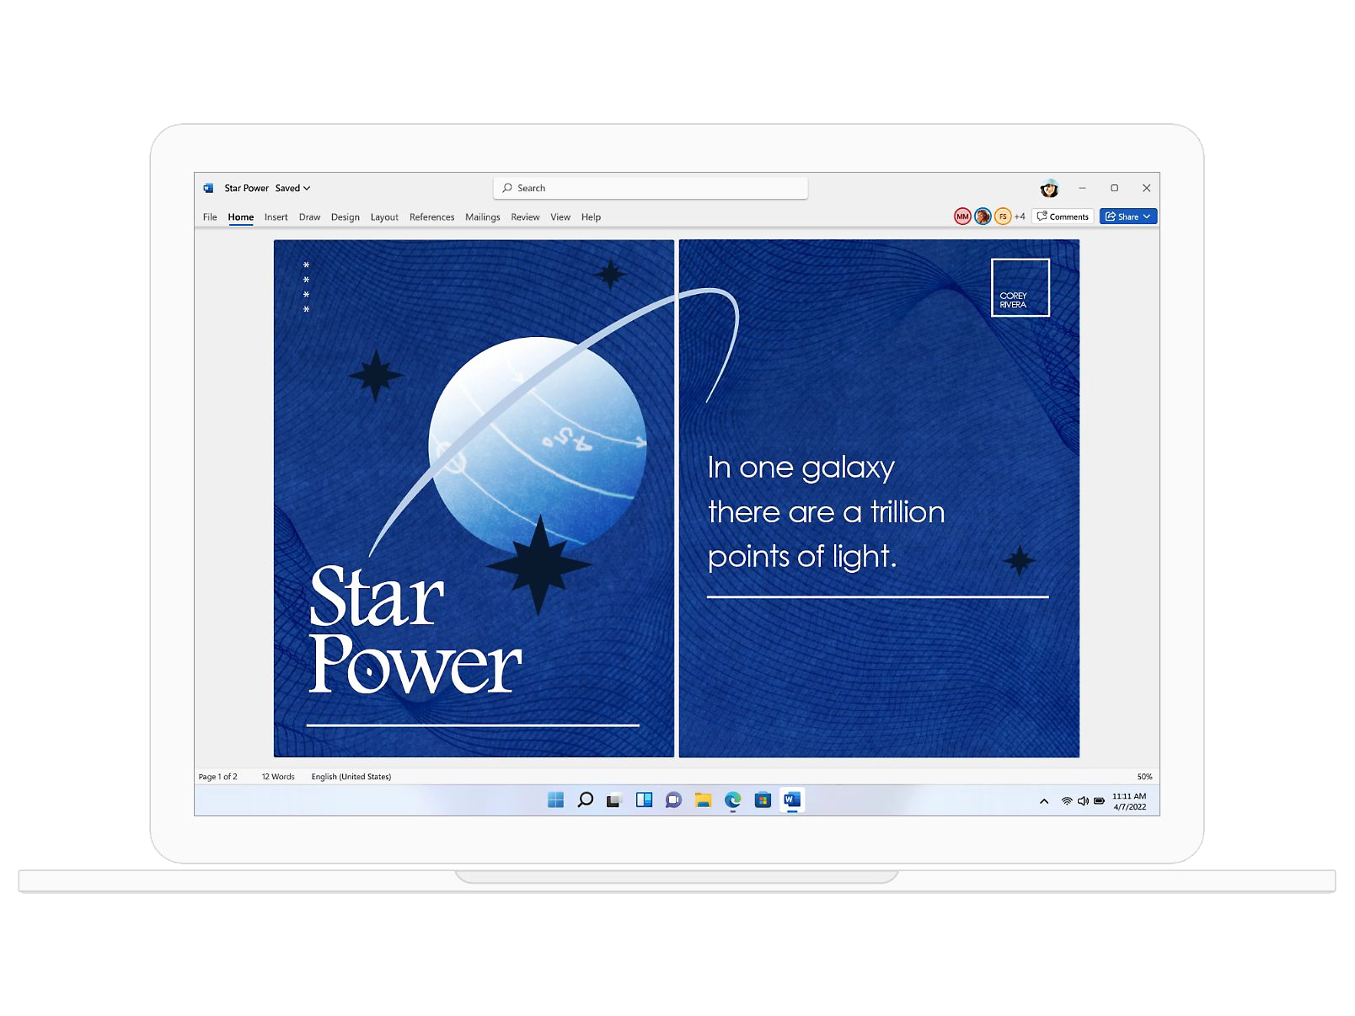
Task: Open the Comments pane
Action: click(1063, 217)
